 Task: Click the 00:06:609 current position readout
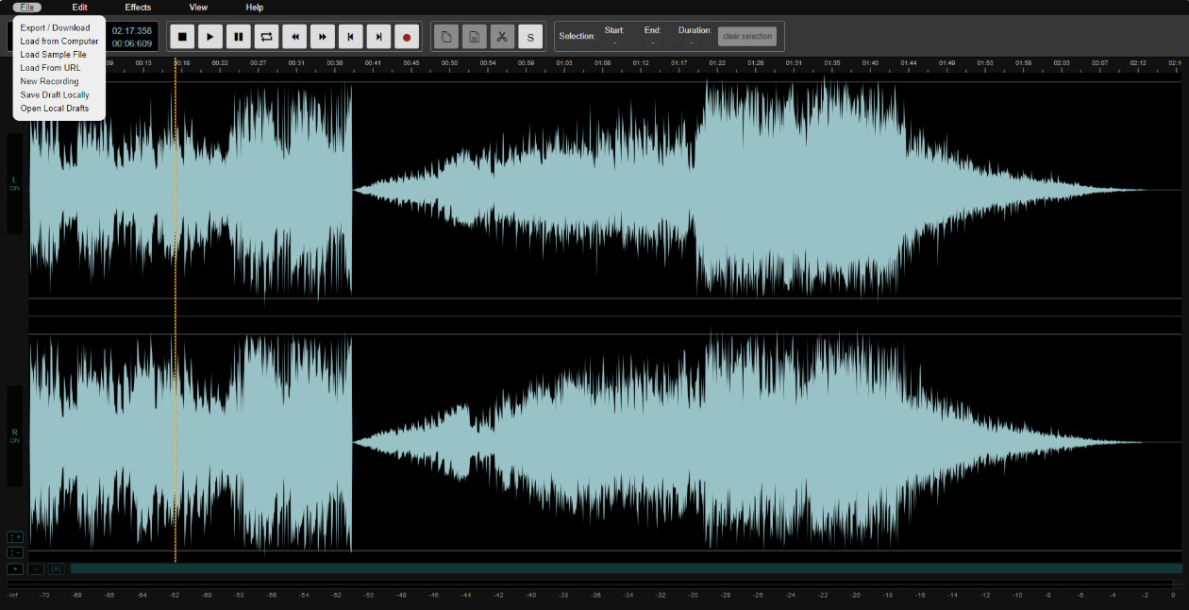click(132, 43)
